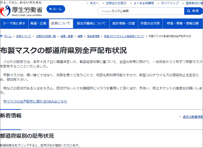Click the 厚生労働省 ministry logo
Image resolution: width=203 pixels, height=148 pixels.
21,10
